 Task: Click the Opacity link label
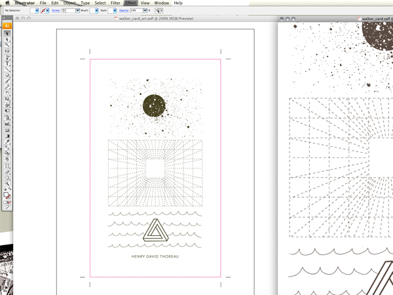point(124,10)
